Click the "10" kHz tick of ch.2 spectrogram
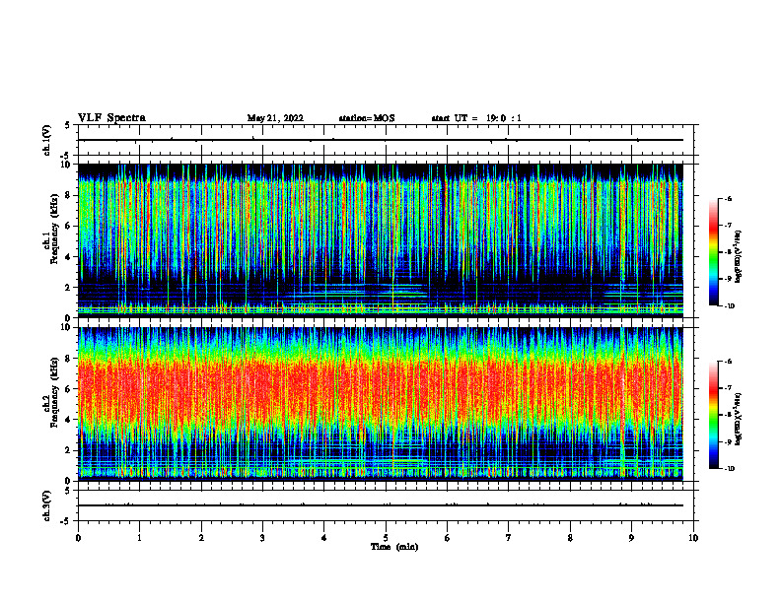The image size is (781, 603). (x=66, y=327)
